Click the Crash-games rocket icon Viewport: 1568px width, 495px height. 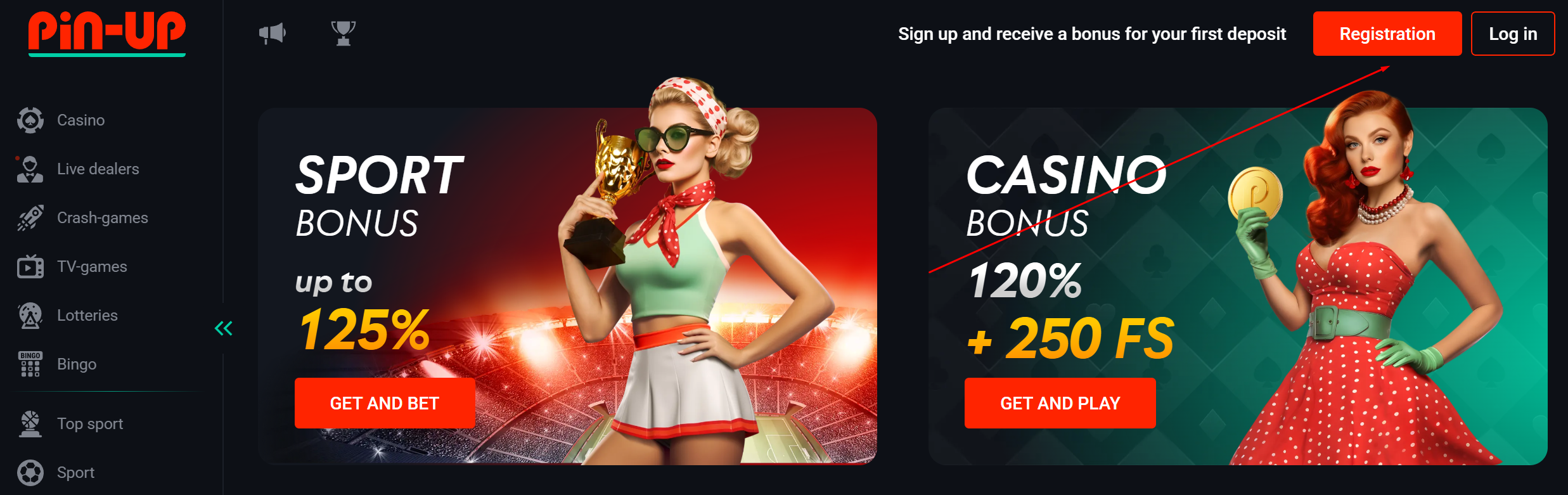[30, 217]
